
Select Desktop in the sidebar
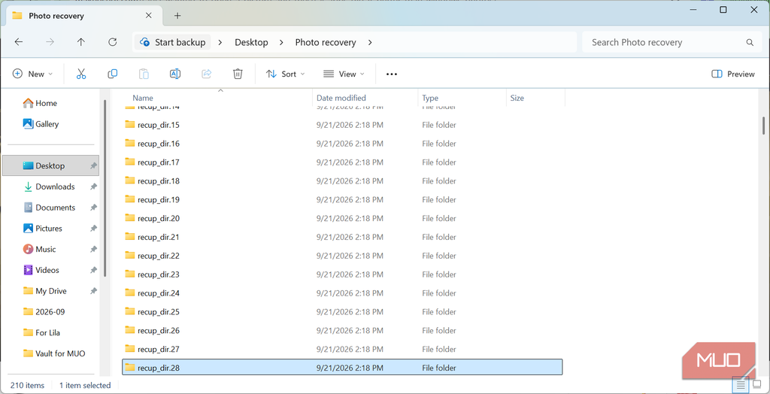(50, 166)
